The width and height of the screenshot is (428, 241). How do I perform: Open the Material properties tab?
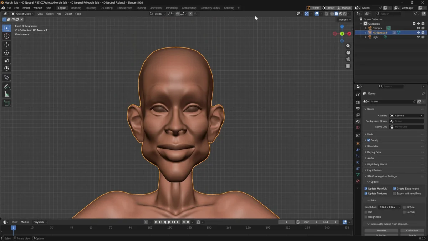click(358, 181)
